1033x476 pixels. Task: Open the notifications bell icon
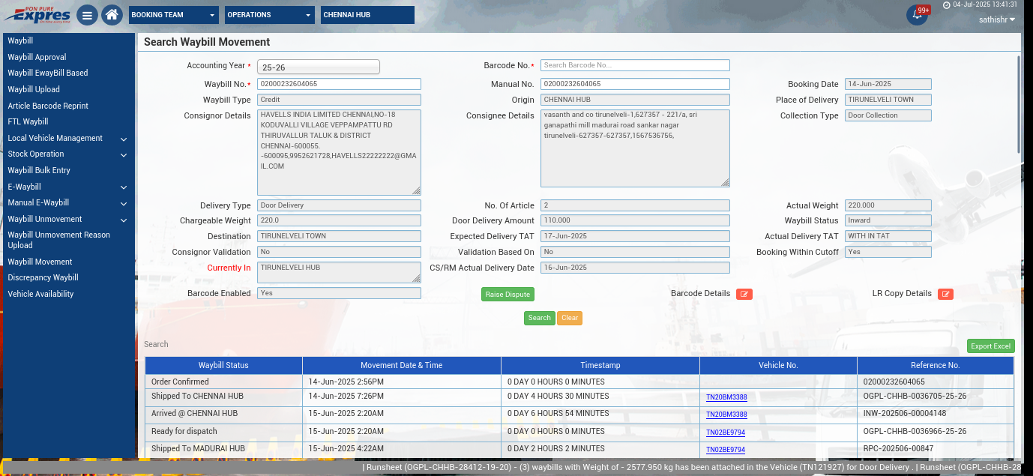click(916, 15)
